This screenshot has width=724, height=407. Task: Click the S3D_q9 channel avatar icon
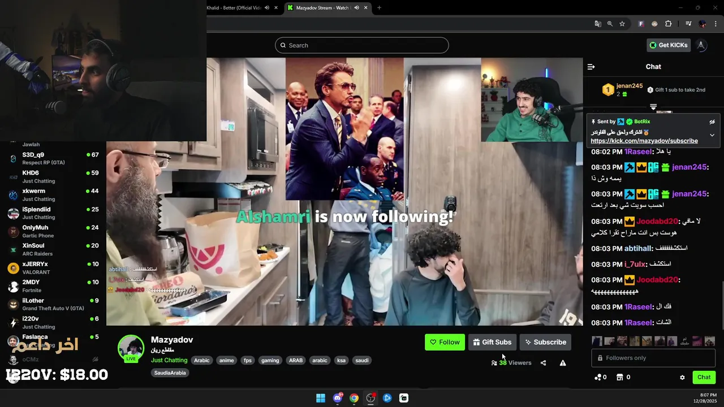click(13, 159)
